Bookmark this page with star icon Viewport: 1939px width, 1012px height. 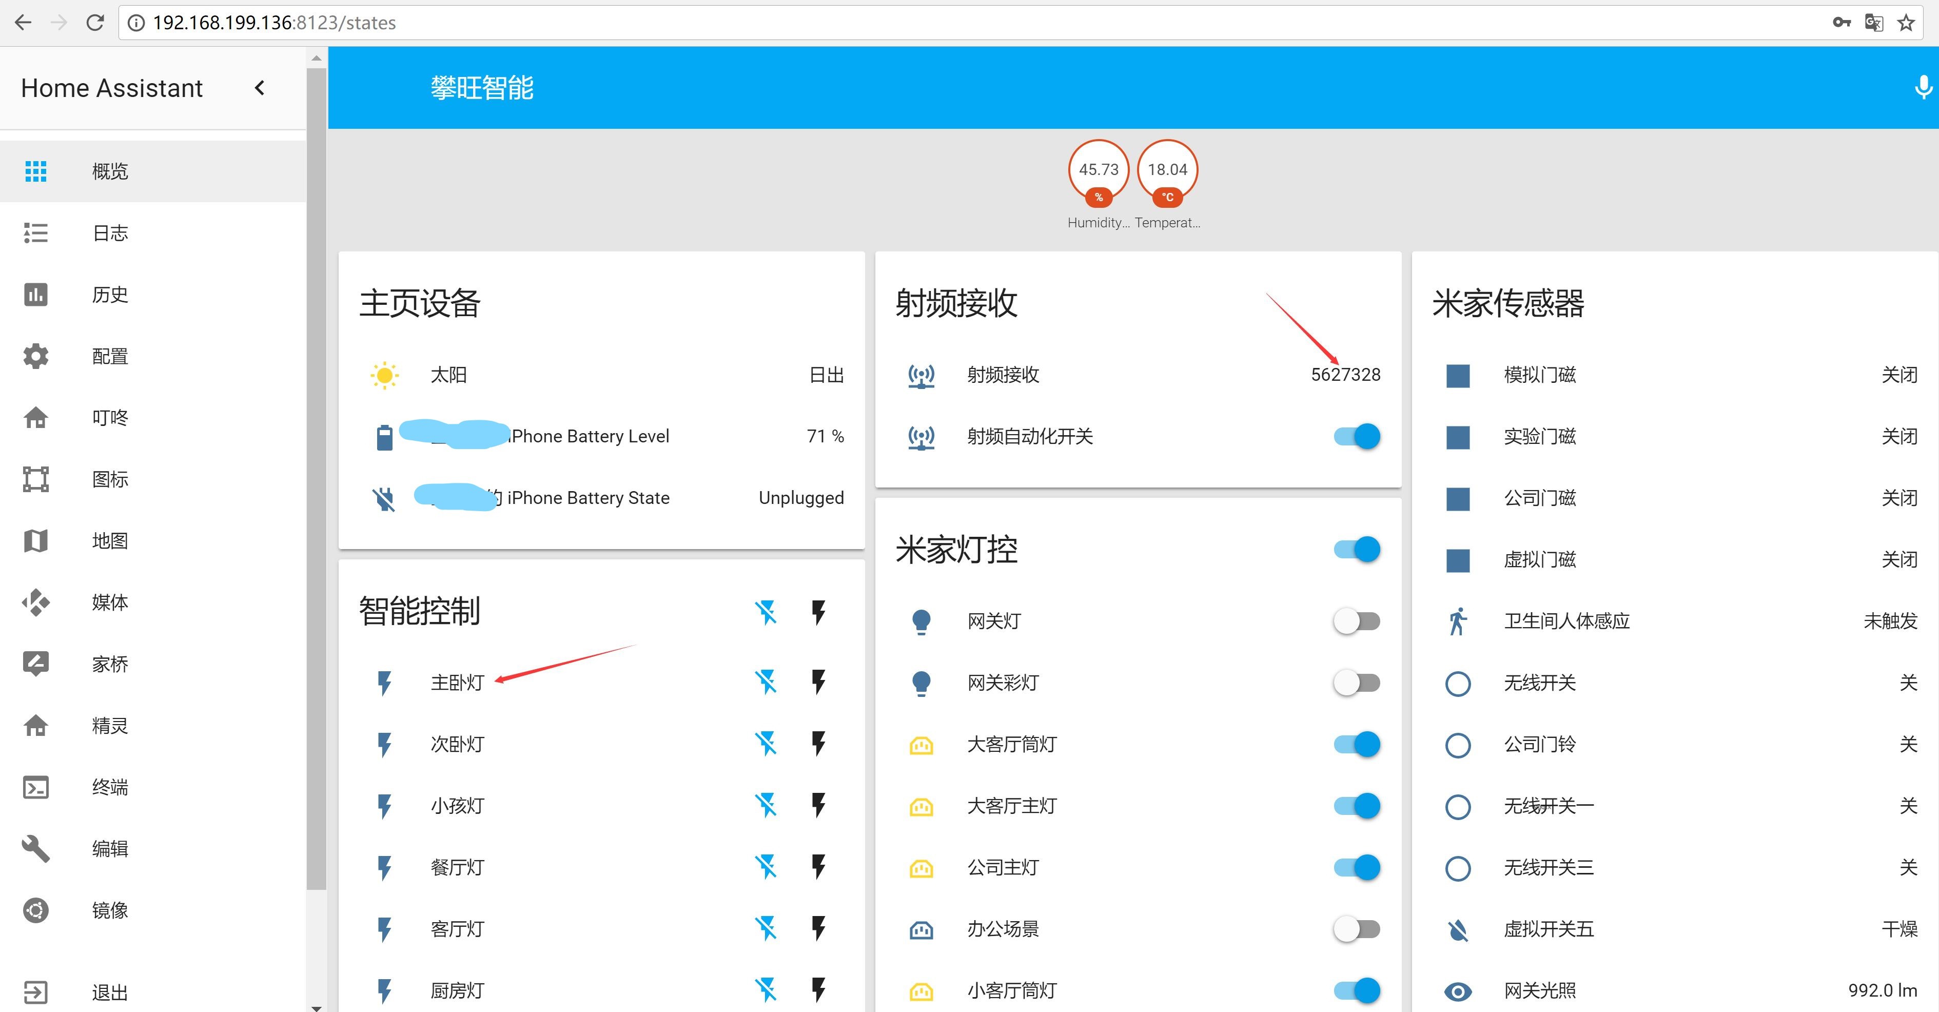(x=1906, y=23)
